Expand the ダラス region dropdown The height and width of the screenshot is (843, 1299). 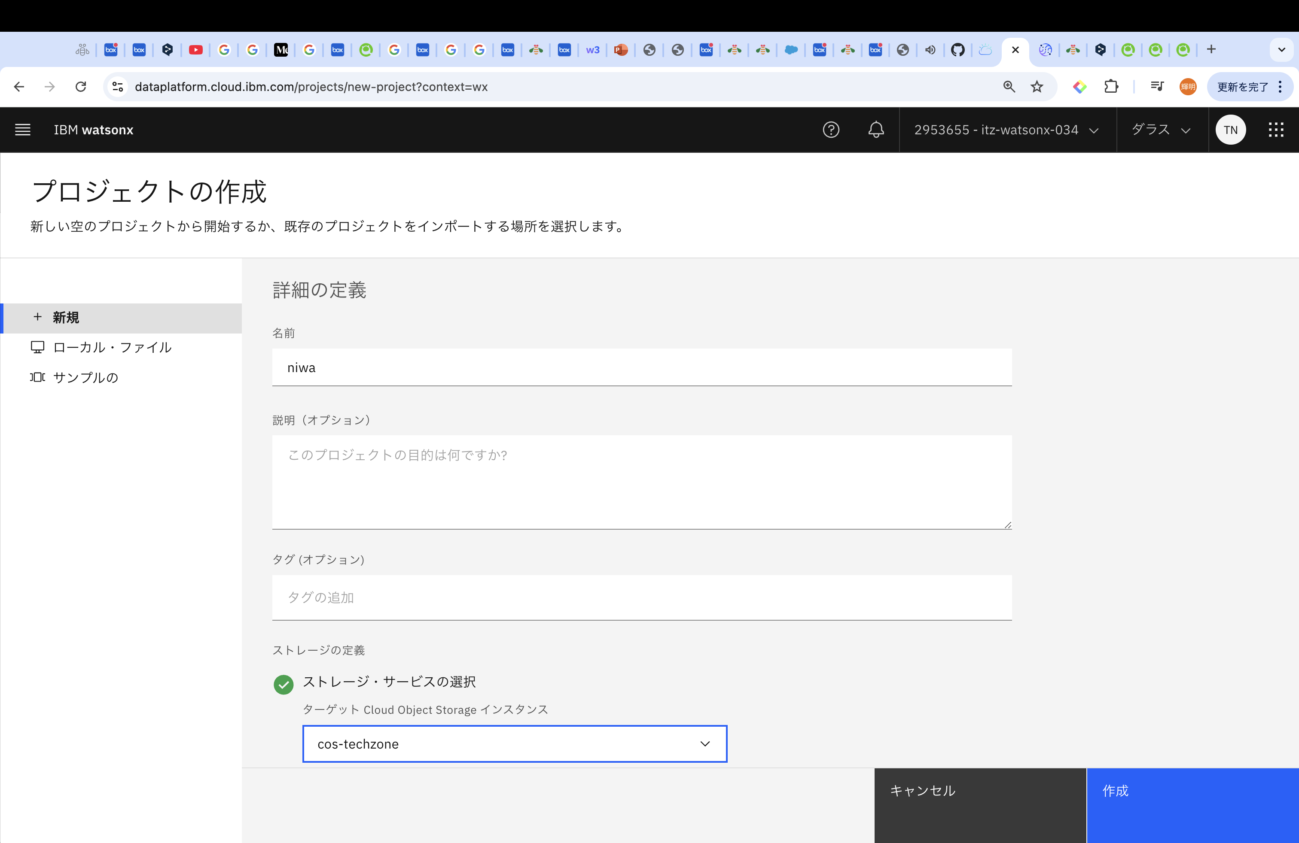pyautogui.click(x=1161, y=130)
